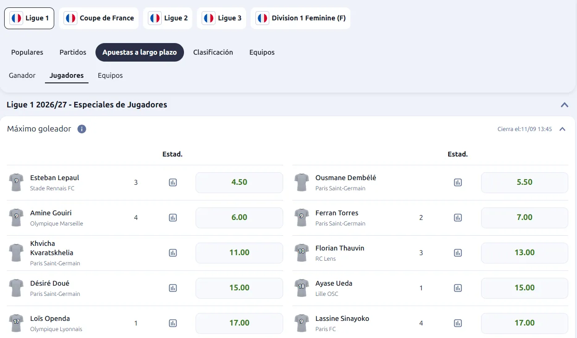Viewport: 577px width, 338px height.
Task: Switch to the Partidos tab
Action: click(73, 52)
